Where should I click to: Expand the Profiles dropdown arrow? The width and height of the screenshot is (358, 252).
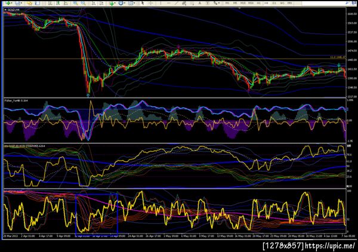pyautogui.click(x=21, y=3)
